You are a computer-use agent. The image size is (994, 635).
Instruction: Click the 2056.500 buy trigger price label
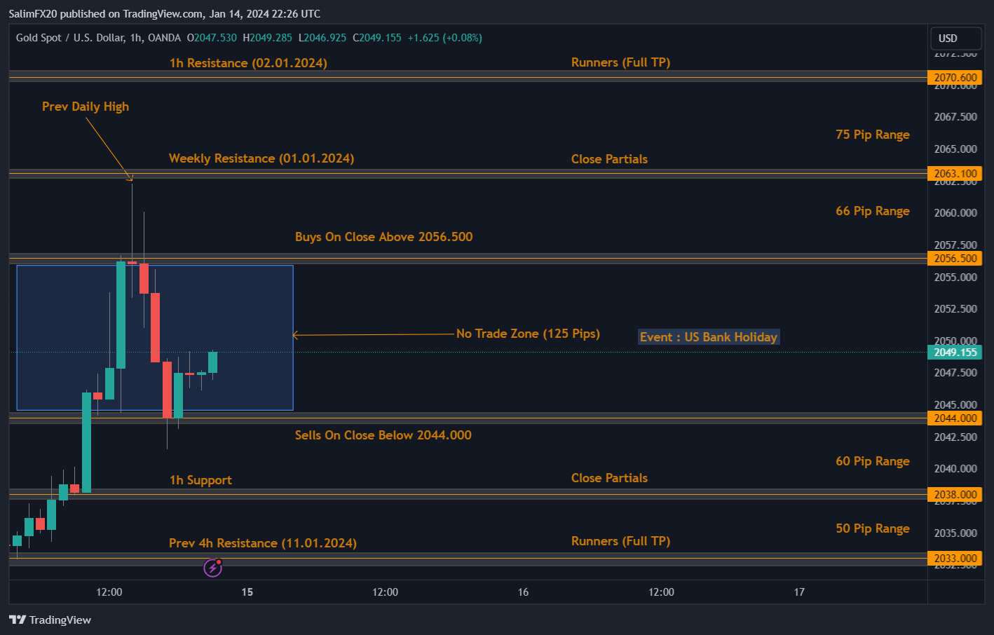tap(955, 258)
